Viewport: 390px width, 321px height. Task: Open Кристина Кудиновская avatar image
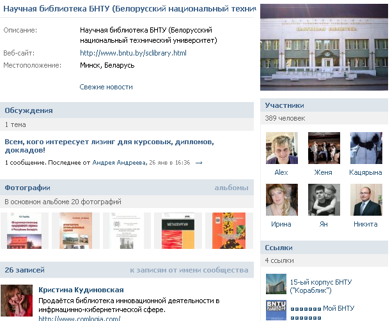pyautogui.click(x=17, y=301)
